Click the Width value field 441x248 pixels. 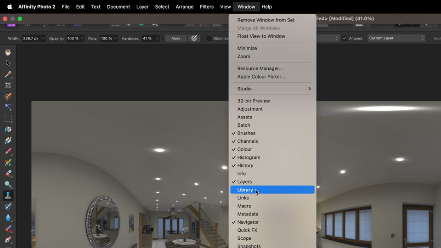(31, 38)
